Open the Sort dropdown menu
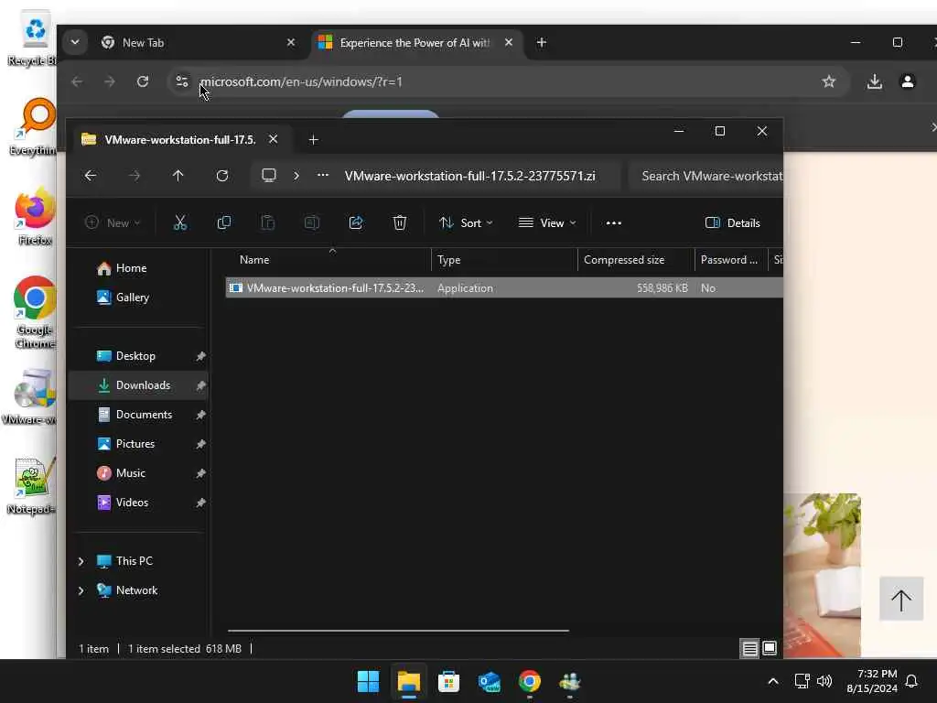 pos(466,223)
